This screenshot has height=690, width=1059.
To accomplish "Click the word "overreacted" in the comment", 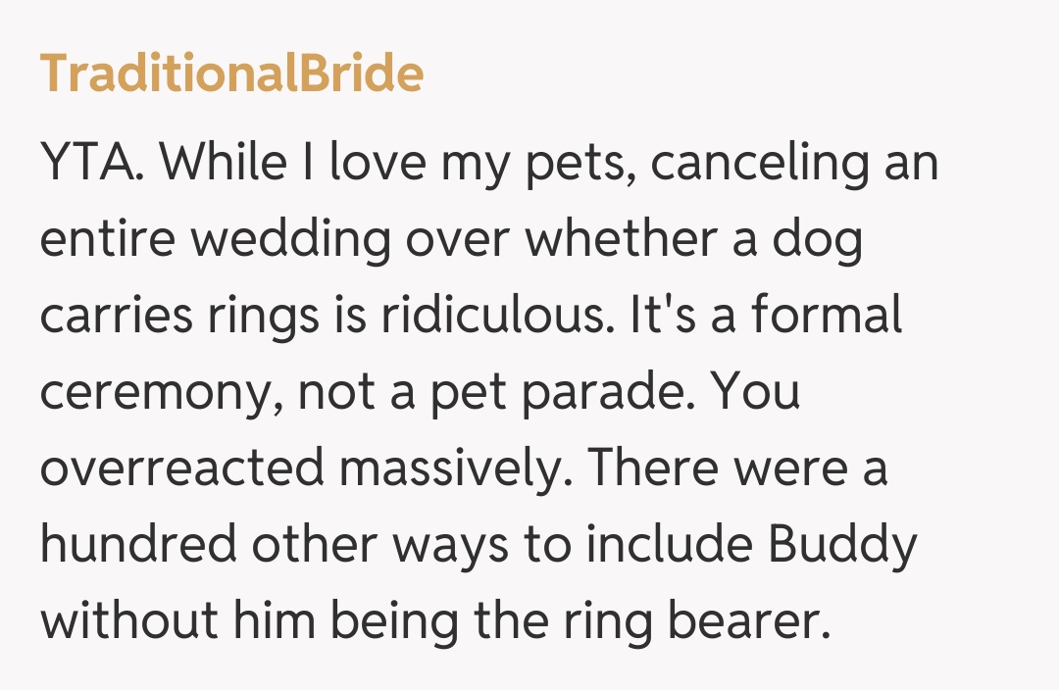I will pos(181,469).
